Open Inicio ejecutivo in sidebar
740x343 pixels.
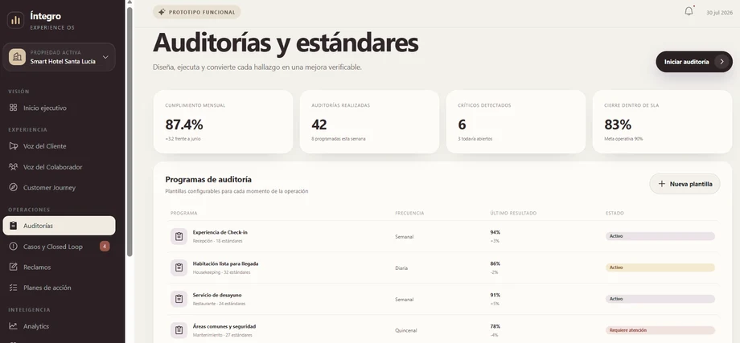tap(59, 108)
